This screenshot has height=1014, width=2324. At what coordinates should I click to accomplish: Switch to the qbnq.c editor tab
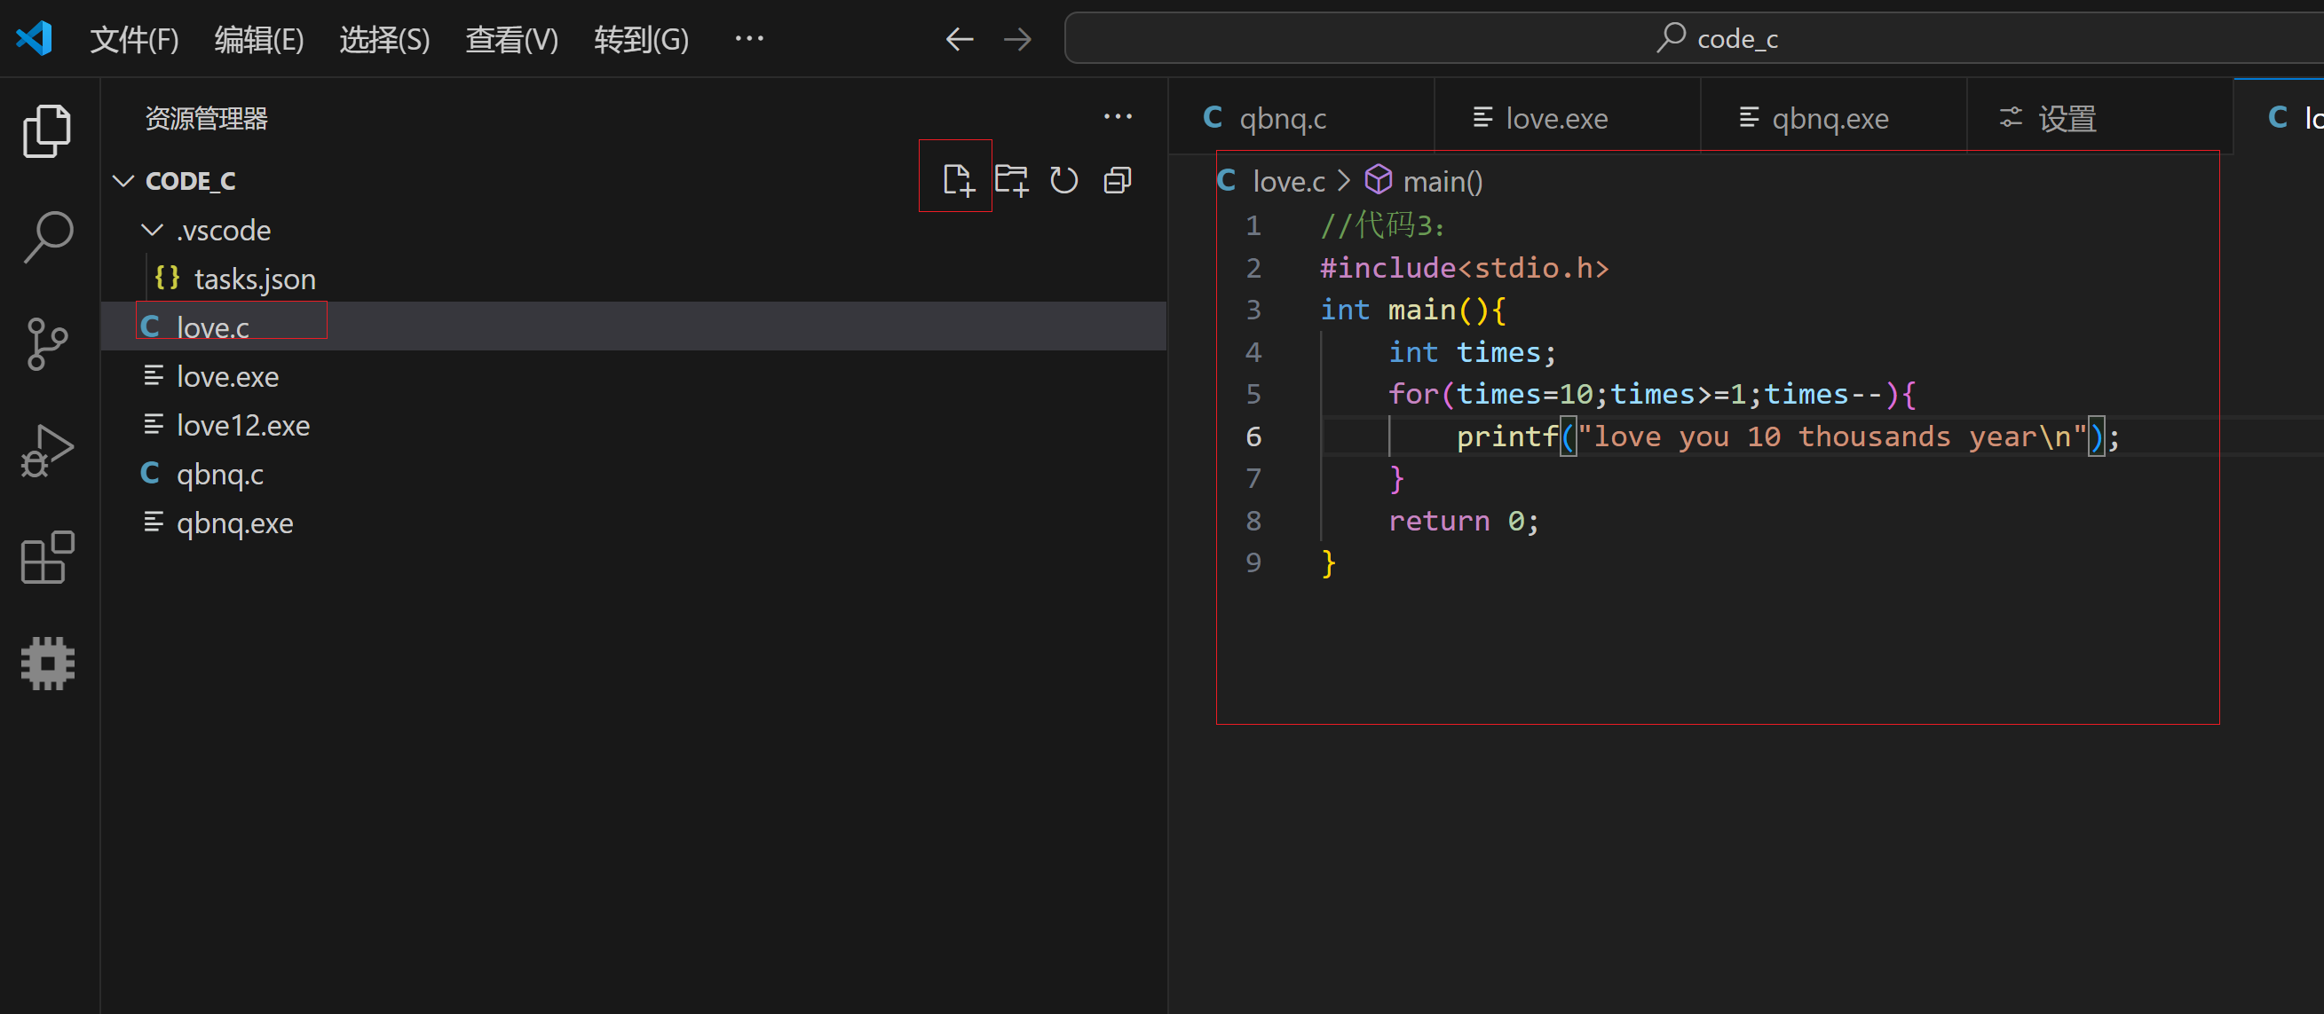click(x=1281, y=118)
